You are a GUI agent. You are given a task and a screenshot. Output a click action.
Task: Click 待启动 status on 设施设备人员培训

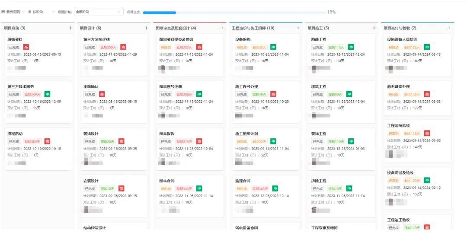393,47
